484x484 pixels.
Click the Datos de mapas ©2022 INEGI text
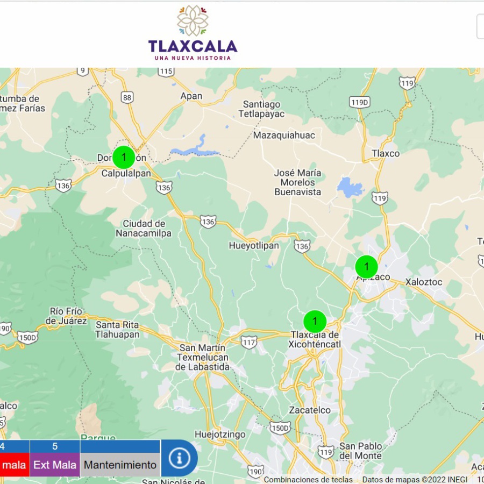pos(415,480)
